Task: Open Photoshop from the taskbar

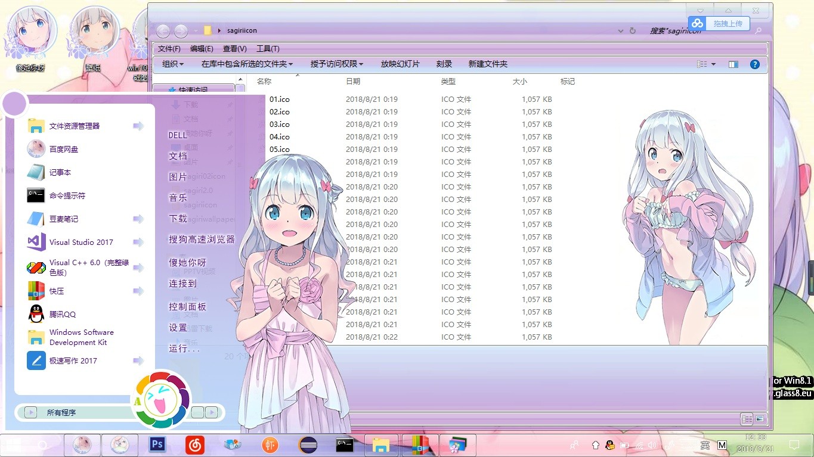Action: 157,444
